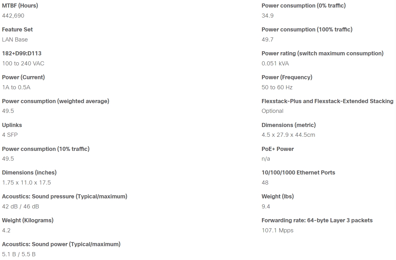The width and height of the screenshot is (396, 260).
Task: Select the LAN Base value text
Action: [15, 40]
